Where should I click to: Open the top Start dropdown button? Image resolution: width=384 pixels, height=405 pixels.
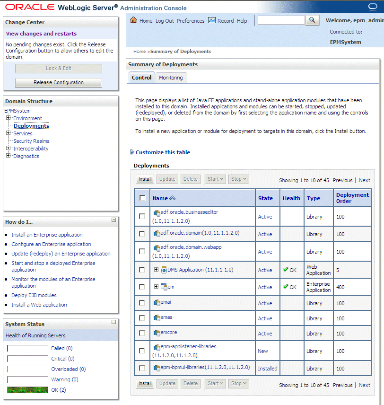tap(215, 179)
